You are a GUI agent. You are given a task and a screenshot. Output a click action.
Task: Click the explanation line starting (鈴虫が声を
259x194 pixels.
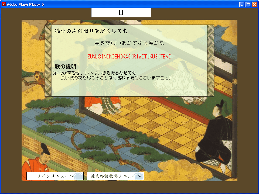tap(94, 73)
